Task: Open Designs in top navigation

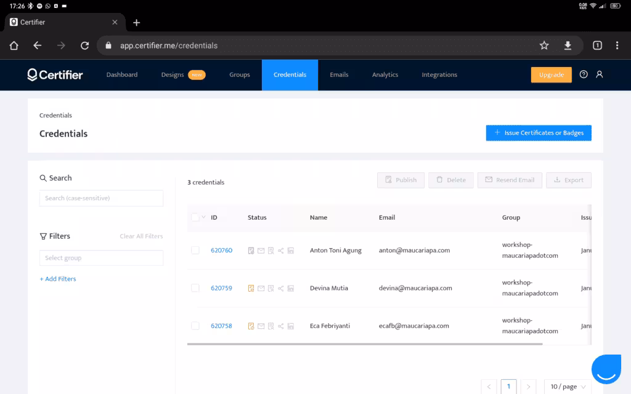Action: pos(173,74)
